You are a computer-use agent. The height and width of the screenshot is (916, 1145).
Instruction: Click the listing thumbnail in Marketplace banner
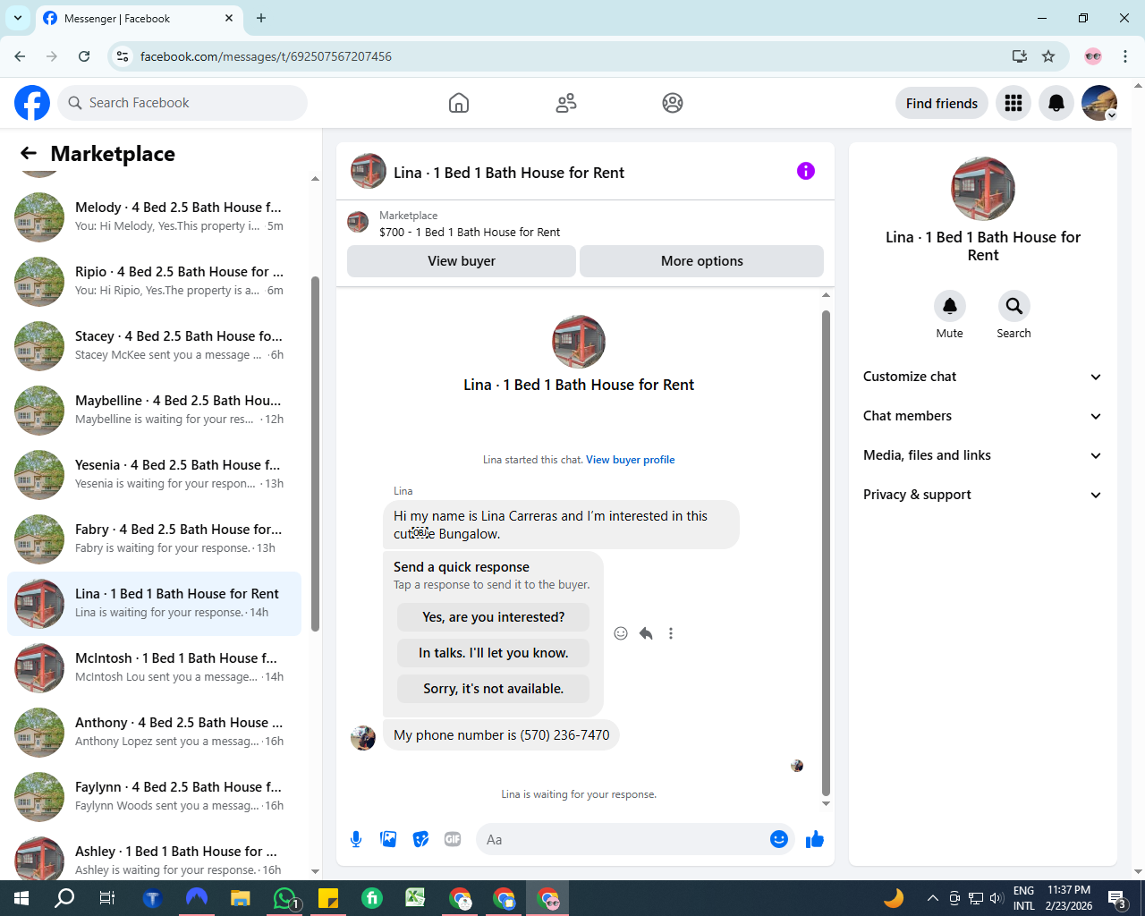point(358,222)
